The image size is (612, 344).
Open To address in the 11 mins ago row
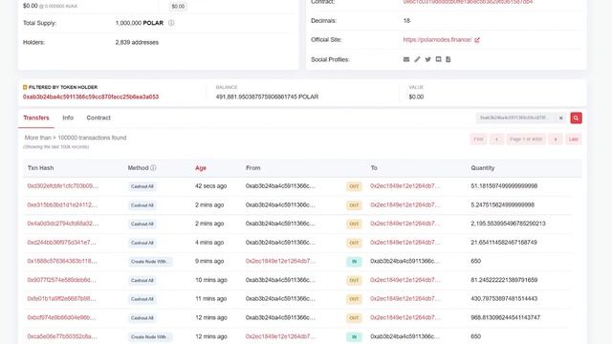[x=405, y=299]
